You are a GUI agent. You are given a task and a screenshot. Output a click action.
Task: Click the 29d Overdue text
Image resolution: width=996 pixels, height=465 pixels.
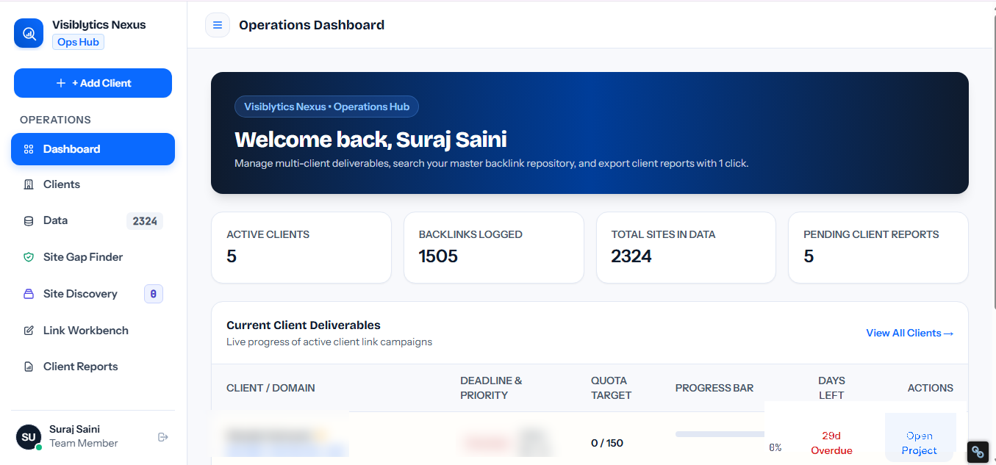pos(831,443)
